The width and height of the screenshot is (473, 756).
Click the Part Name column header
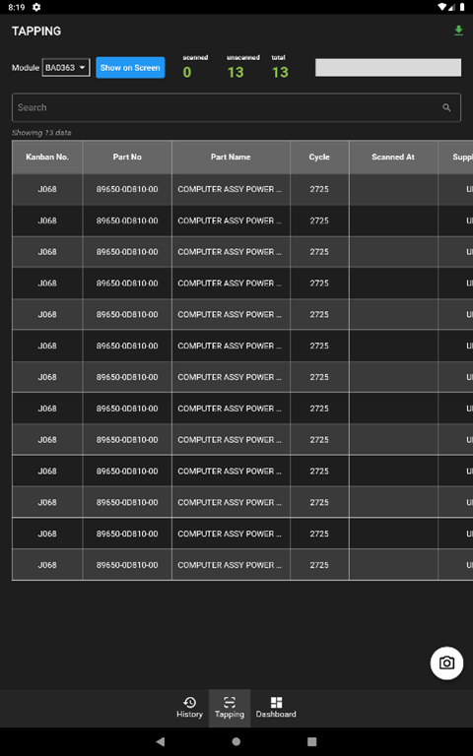click(231, 157)
